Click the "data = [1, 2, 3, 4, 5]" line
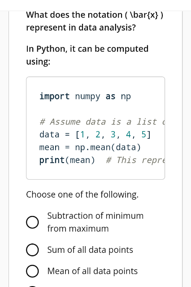 [x=95, y=135]
